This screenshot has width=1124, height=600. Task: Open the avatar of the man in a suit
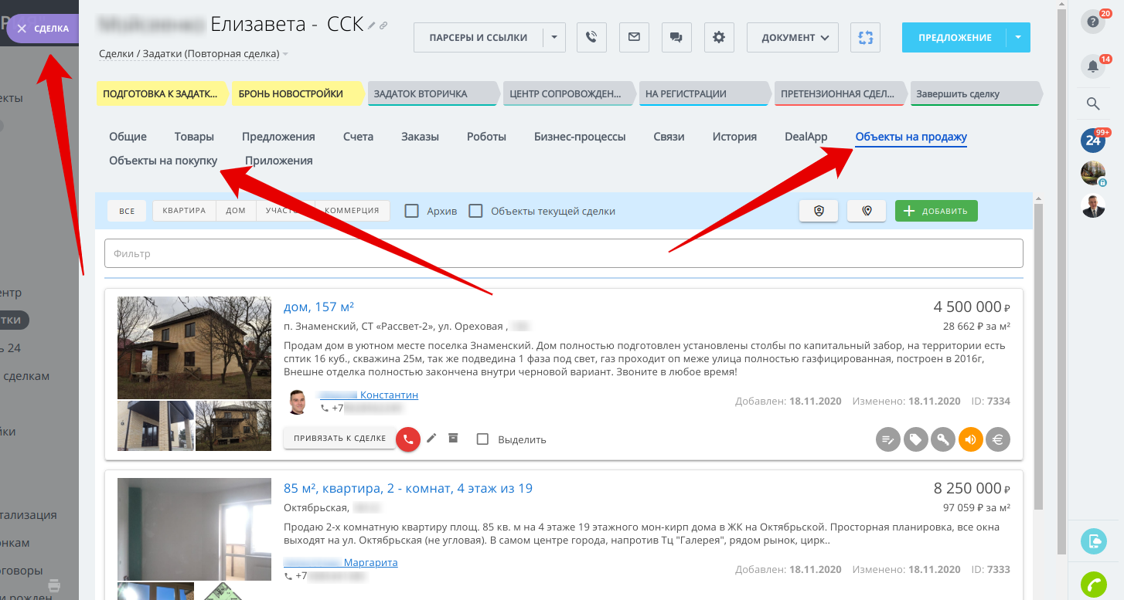[x=1092, y=206]
